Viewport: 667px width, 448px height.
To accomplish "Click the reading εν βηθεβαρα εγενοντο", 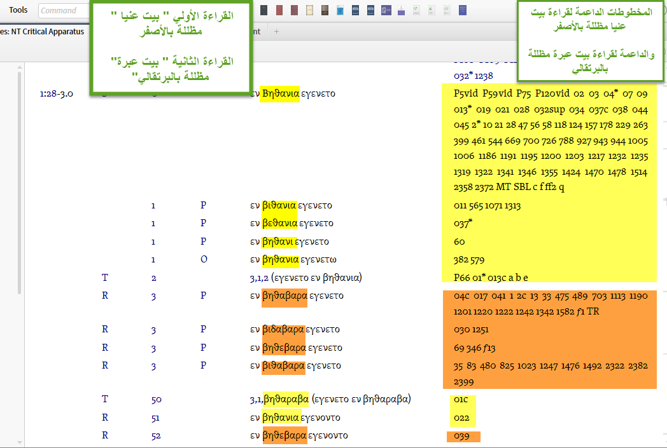I will (299, 436).
